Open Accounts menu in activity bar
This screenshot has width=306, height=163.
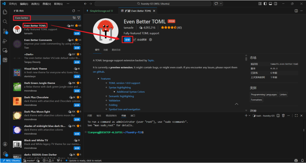(5, 144)
